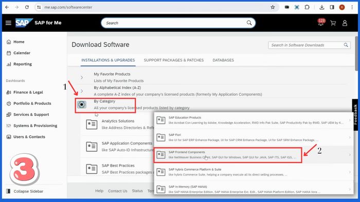Go forward in browser history
The image size is (360, 202).
tap(17, 7)
